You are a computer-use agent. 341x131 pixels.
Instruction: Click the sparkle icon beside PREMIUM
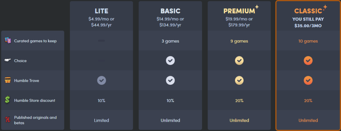click(257, 7)
